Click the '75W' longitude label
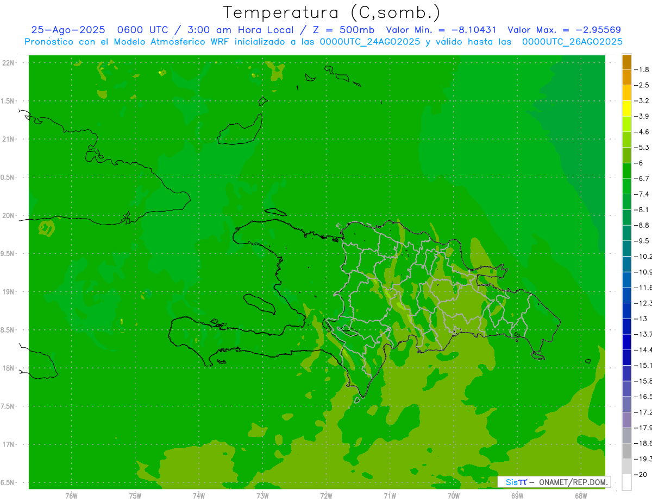The width and height of the screenshot is (652, 503). pos(135,495)
